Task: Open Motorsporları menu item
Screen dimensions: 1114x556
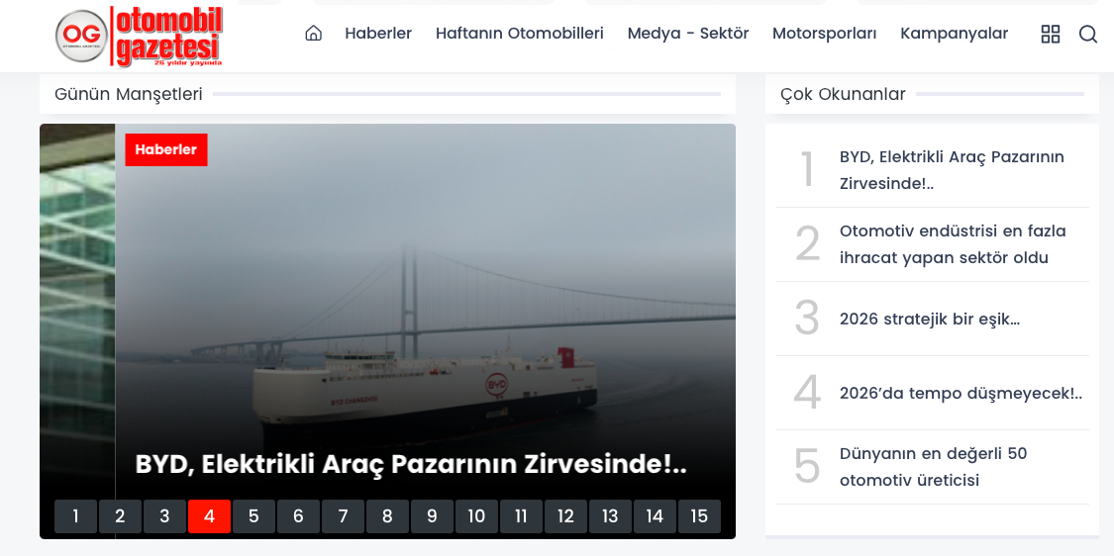Action: [x=824, y=34]
